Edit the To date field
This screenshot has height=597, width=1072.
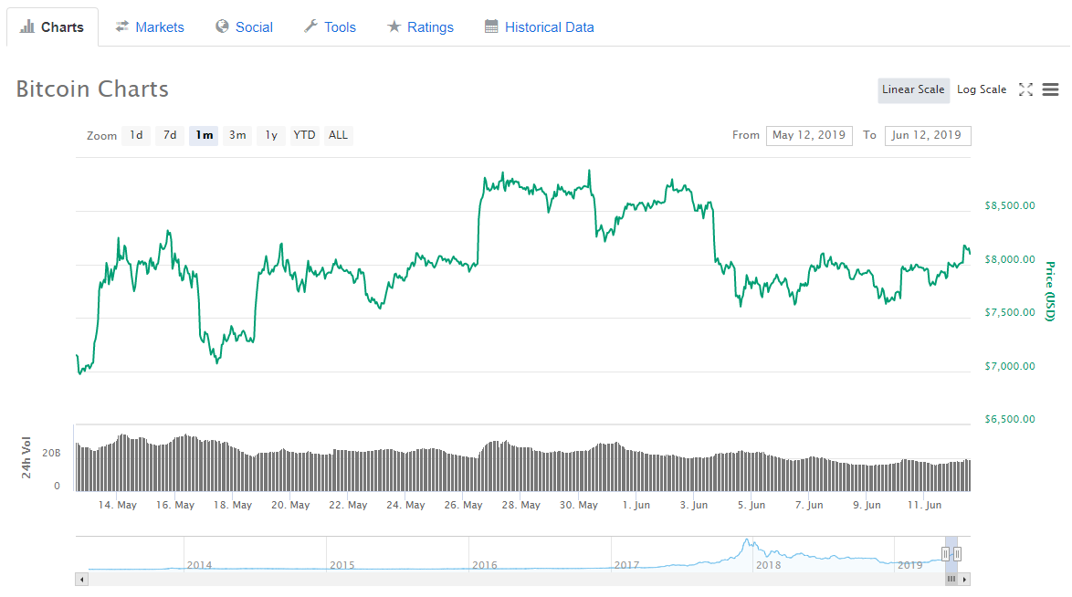(x=927, y=135)
